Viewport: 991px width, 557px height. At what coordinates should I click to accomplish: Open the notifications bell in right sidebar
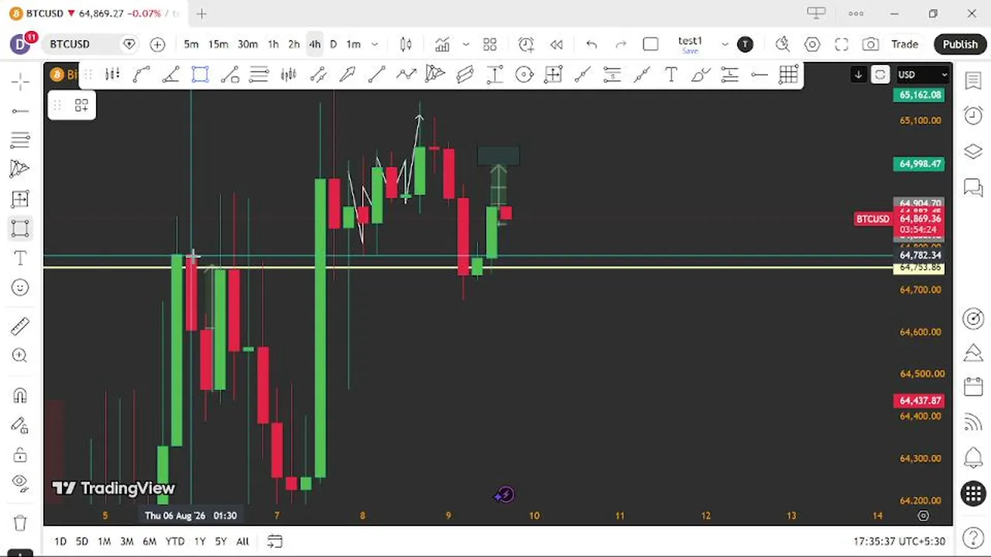(973, 457)
